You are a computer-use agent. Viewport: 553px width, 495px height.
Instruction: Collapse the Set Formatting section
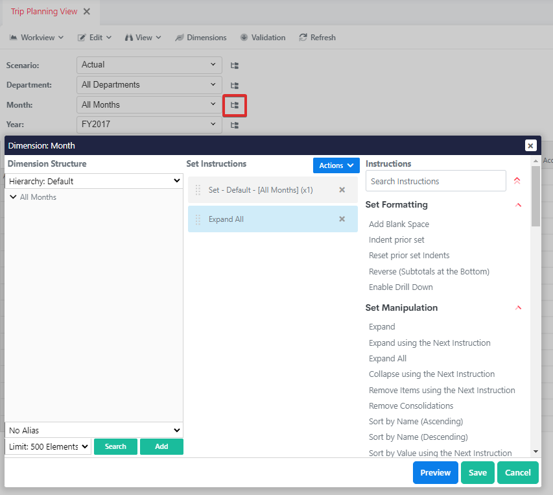[x=518, y=205]
